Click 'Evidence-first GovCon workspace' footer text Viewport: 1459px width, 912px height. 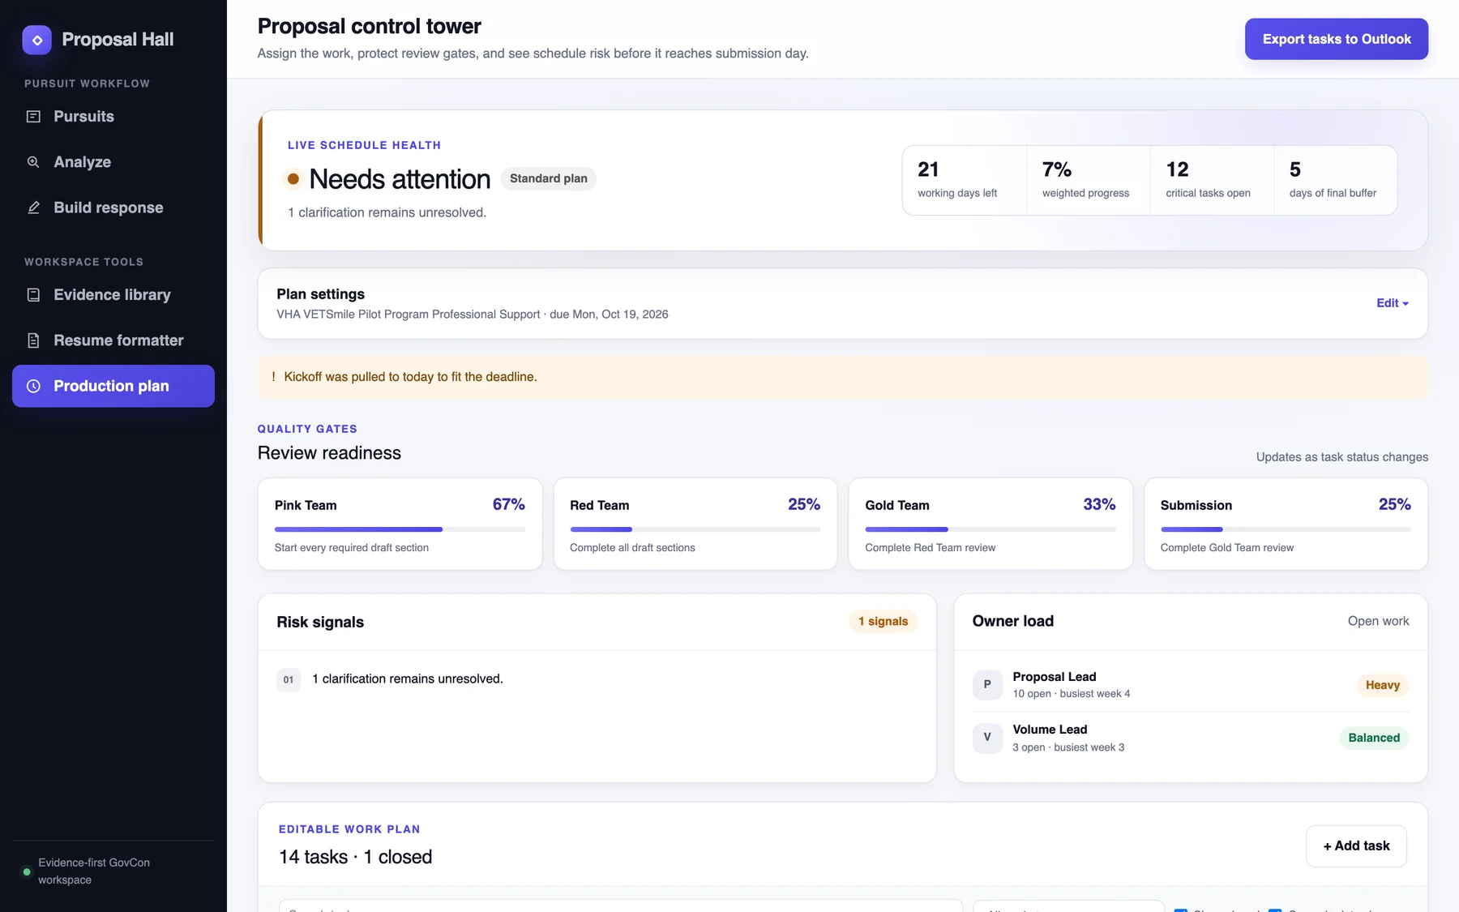tap(94, 871)
